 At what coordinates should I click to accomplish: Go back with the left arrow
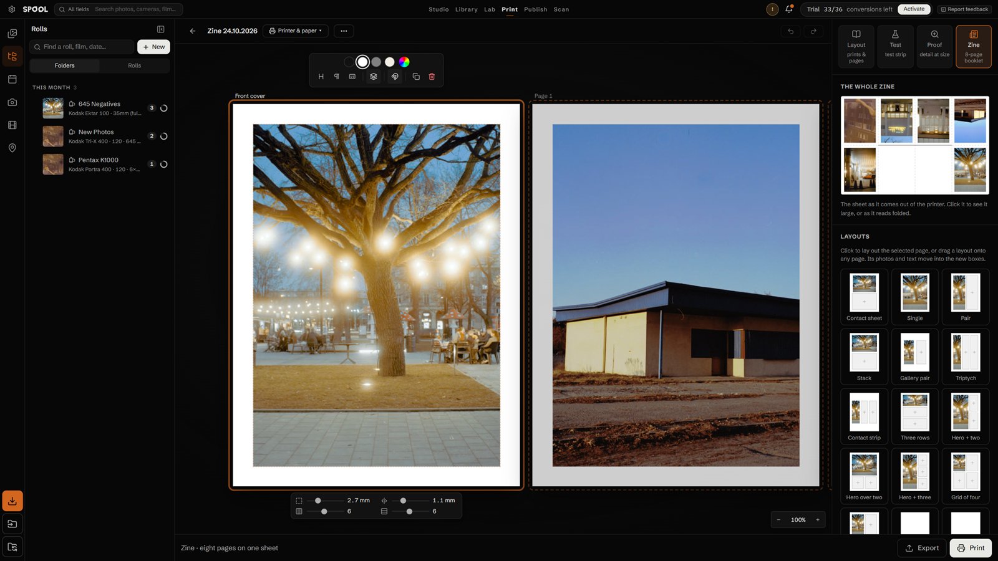coord(193,31)
